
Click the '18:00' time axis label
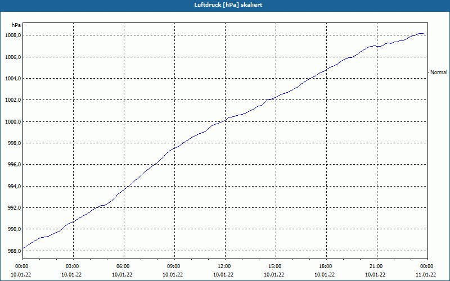327,266
